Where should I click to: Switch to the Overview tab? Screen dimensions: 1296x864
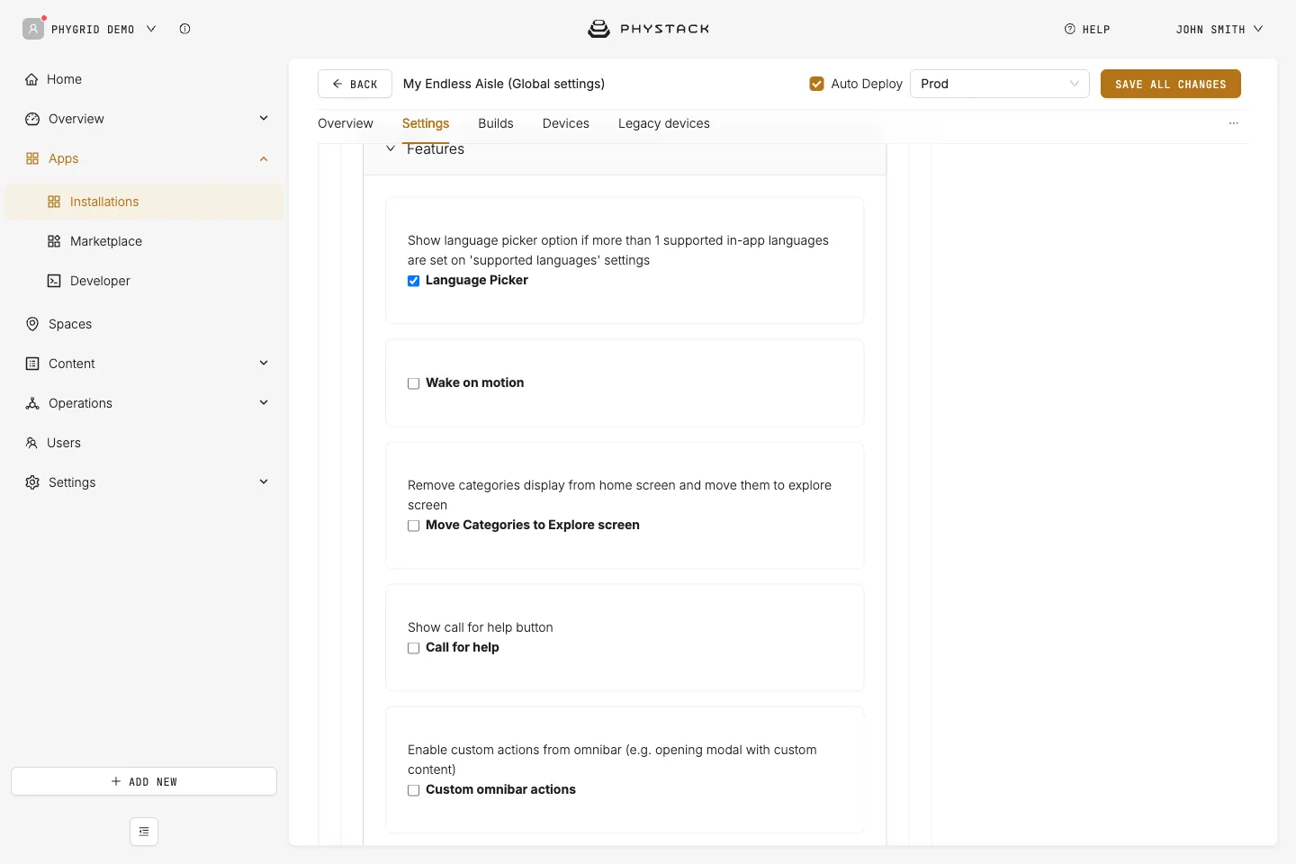[x=346, y=123]
